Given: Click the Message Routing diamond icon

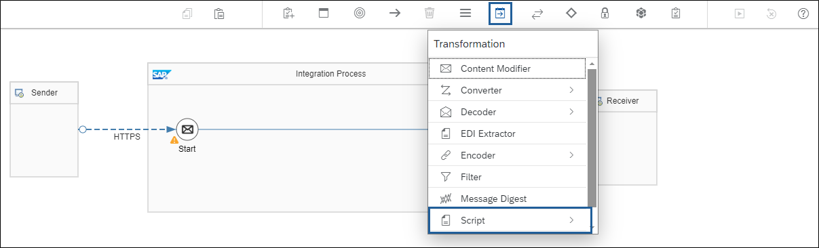Looking at the screenshot, I should 571,13.
